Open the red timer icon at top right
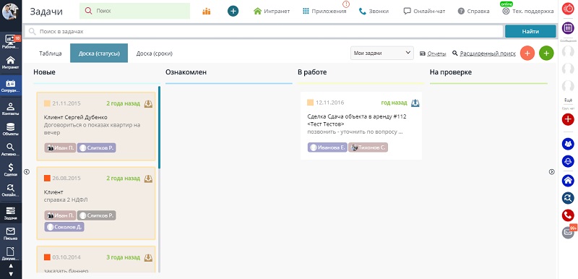The image size is (578, 279). (568, 9)
